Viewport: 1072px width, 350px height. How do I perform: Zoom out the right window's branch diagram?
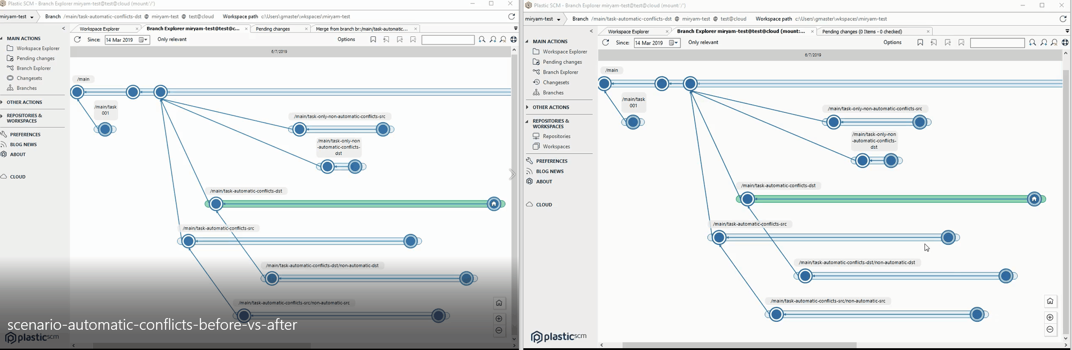(1050, 330)
